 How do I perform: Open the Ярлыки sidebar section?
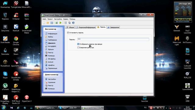49,50
